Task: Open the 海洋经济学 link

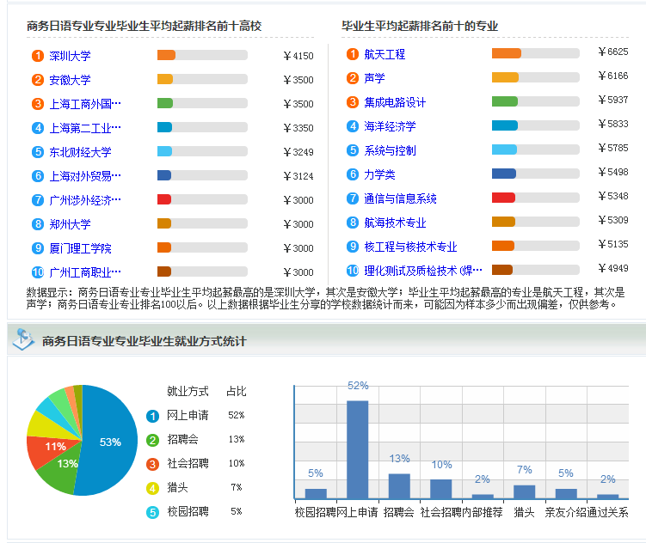Action: pos(390,126)
